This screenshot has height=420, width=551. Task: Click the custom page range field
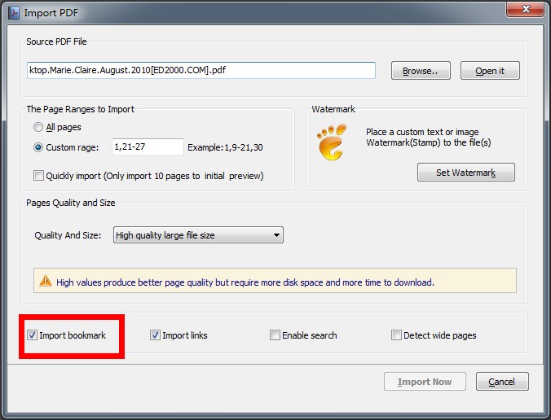(x=148, y=147)
